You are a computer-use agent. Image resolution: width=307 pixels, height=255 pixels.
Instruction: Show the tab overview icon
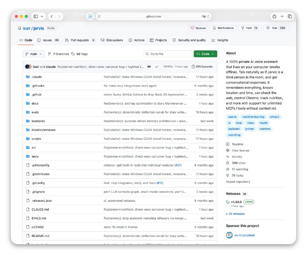[x=290, y=17]
